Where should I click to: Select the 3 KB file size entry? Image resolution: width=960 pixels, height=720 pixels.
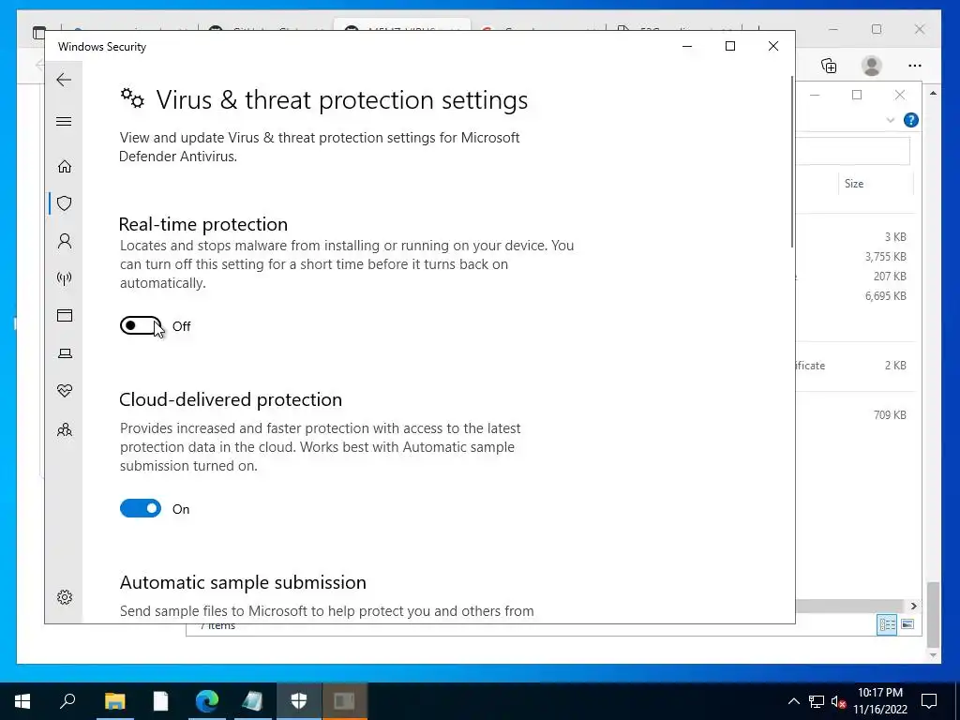[895, 237]
